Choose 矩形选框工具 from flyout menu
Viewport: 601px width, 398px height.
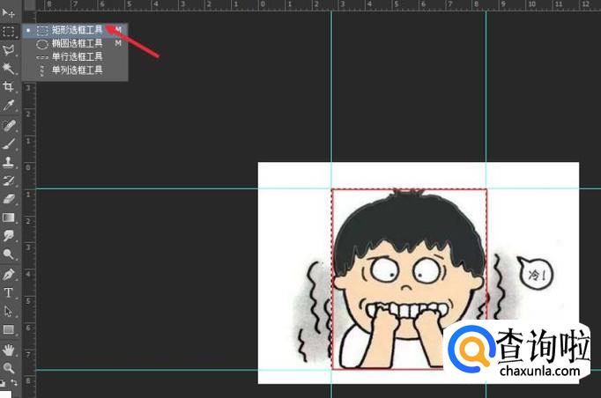point(75,30)
